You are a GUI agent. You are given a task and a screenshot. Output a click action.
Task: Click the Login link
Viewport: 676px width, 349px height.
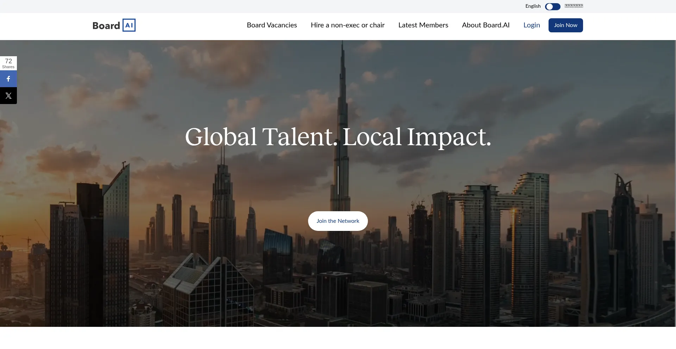click(532, 25)
